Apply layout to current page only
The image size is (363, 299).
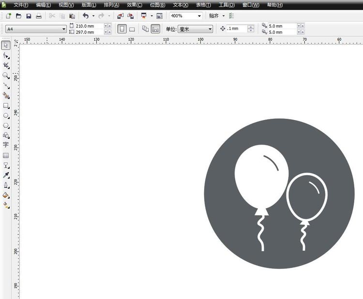coord(155,29)
